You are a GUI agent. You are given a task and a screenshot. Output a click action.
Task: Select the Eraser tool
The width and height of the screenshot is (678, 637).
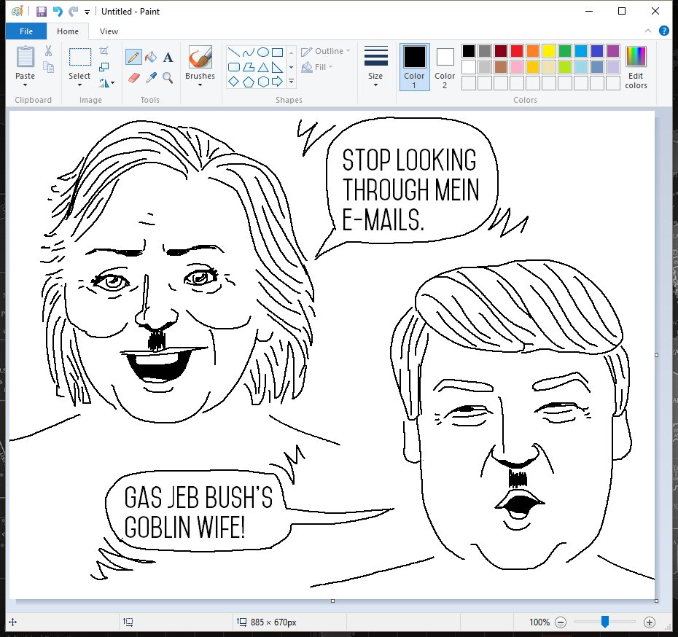(x=134, y=78)
